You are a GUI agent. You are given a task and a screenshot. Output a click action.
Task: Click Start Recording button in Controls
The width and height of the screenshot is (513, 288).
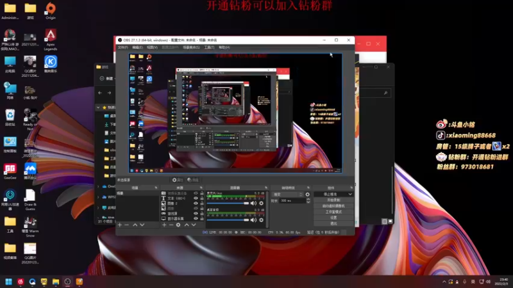pos(333,200)
